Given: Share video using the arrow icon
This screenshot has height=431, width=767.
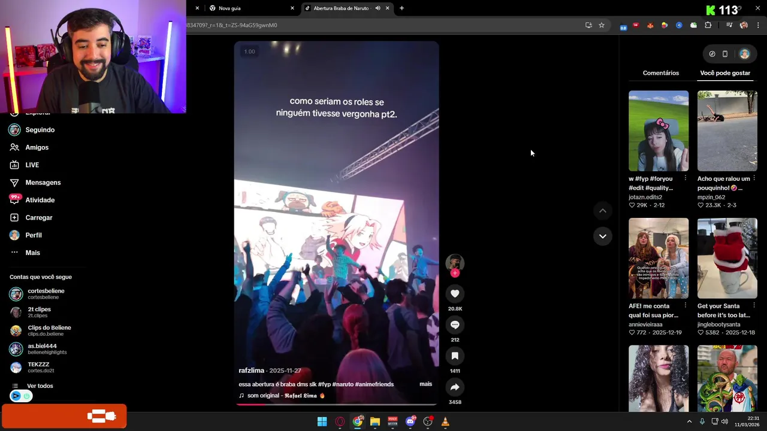Looking at the screenshot, I should click(x=455, y=387).
